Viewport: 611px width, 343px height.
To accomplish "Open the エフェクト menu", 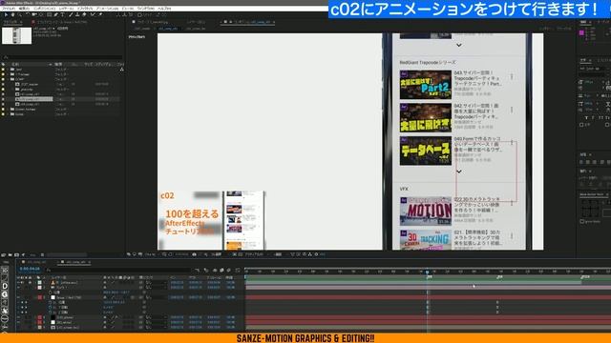I will [85, 9].
